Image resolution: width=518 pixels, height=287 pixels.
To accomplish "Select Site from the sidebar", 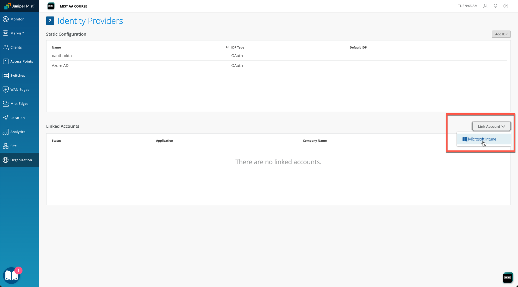I will (x=13, y=146).
